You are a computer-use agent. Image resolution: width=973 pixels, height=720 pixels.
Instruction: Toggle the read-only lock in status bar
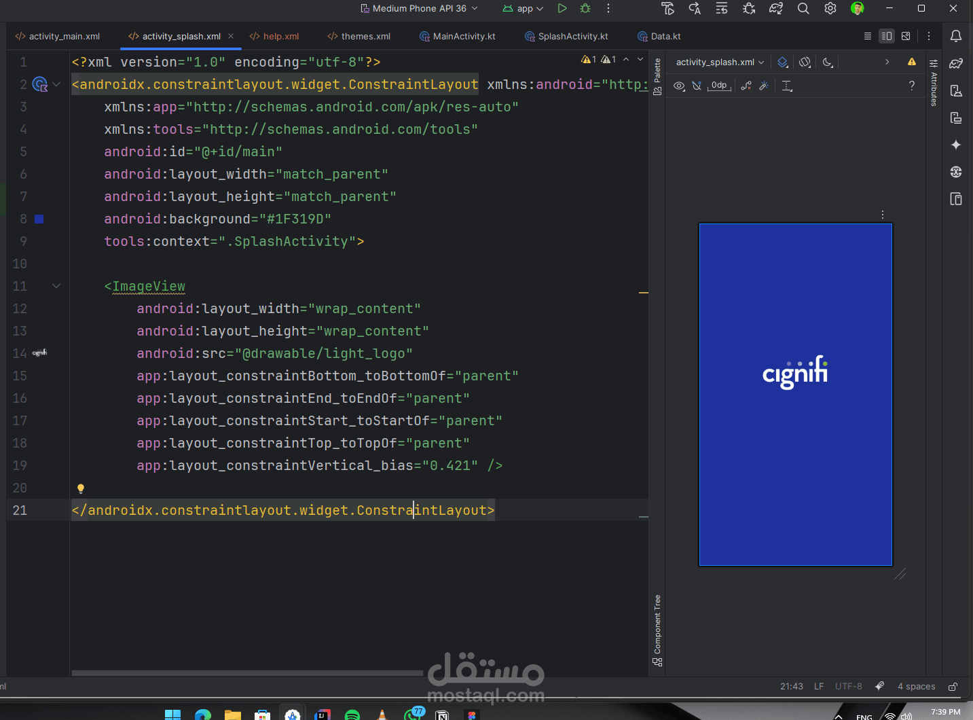(953, 687)
